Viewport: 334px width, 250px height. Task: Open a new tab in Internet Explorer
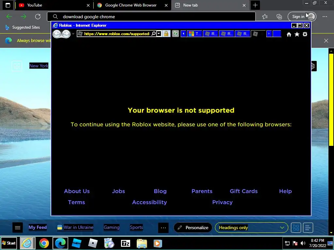277,34
